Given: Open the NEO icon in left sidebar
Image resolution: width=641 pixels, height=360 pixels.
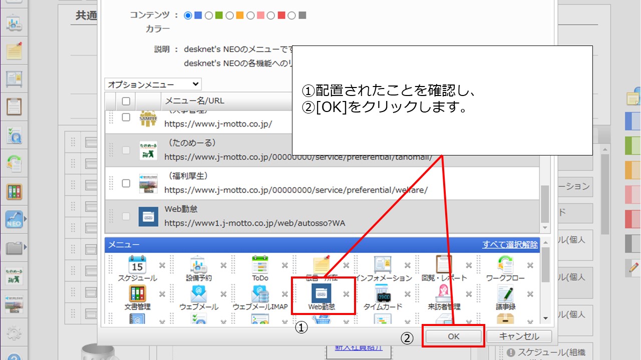Looking at the screenshot, I should [x=14, y=219].
